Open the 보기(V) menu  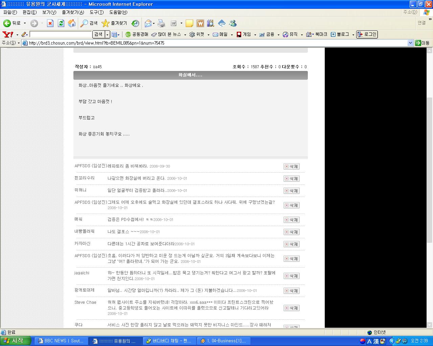click(x=49, y=12)
